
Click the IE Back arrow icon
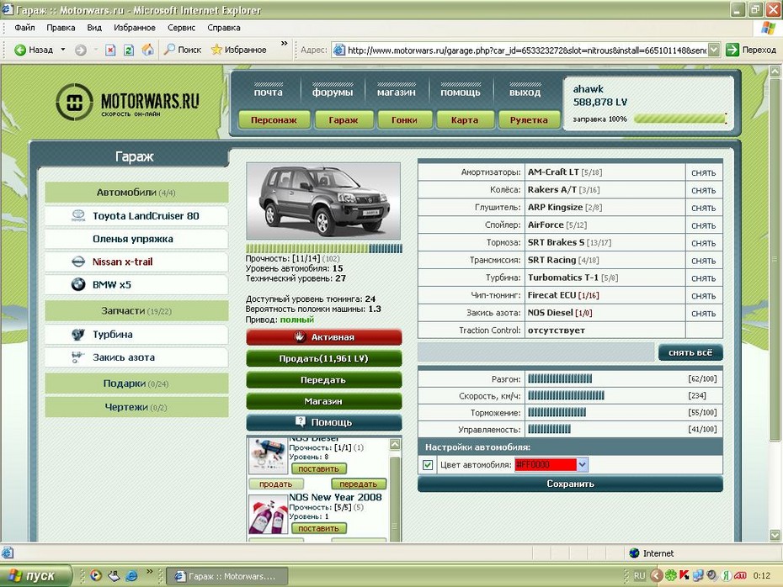[x=20, y=50]
